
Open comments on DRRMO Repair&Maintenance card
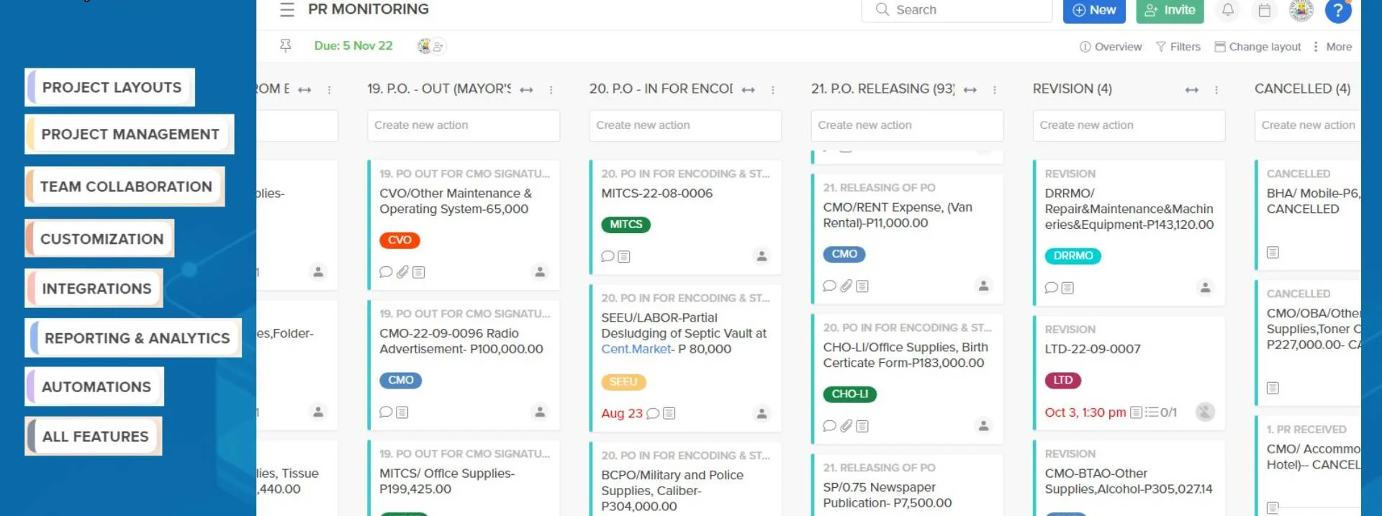[x=1051, y=288]
